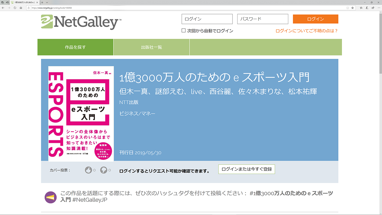Check 次回から自動でログイン box
Image resolution: width=382 pixels, height=215 pixels.
point(184,30)
